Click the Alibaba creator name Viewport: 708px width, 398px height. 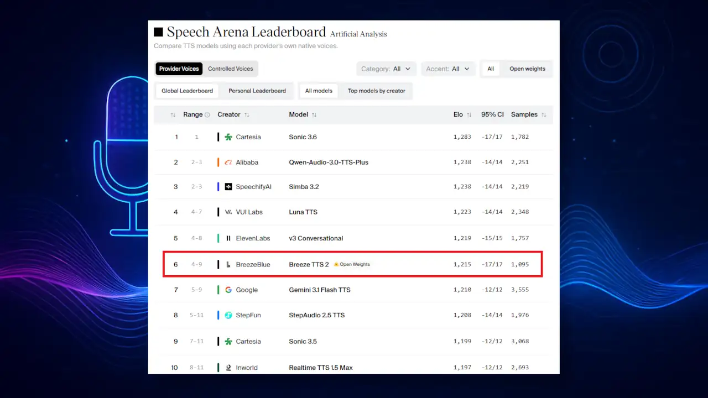[x=247, y=163]
